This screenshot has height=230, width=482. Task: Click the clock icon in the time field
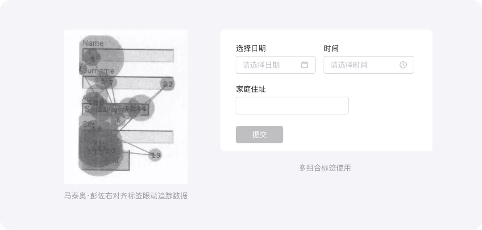(403, 65)
